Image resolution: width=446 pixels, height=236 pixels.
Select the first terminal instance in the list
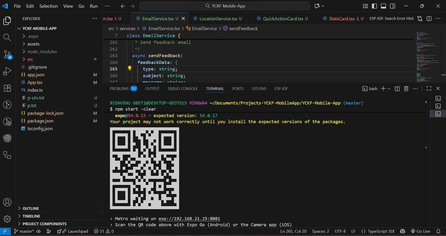pyautogui.click(x=438, y=98)
